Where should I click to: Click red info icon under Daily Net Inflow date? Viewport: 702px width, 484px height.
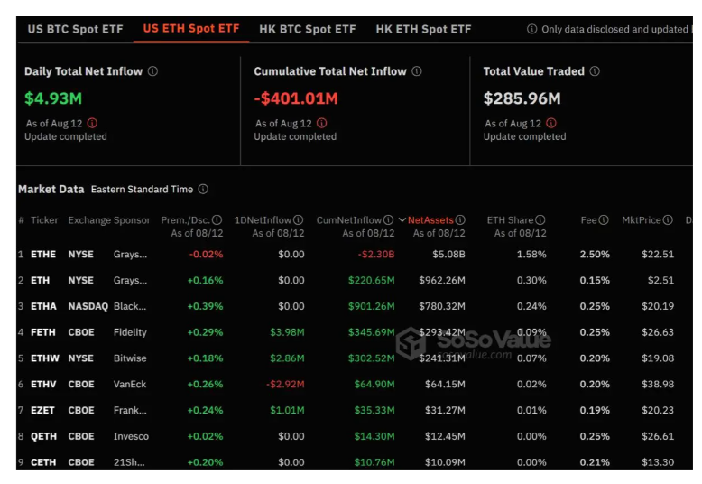[x=93, y=123]
